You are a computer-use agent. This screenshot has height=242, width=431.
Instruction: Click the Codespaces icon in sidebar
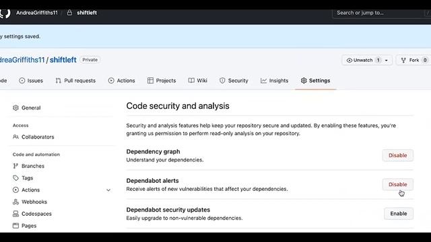[x=15, y=214]
